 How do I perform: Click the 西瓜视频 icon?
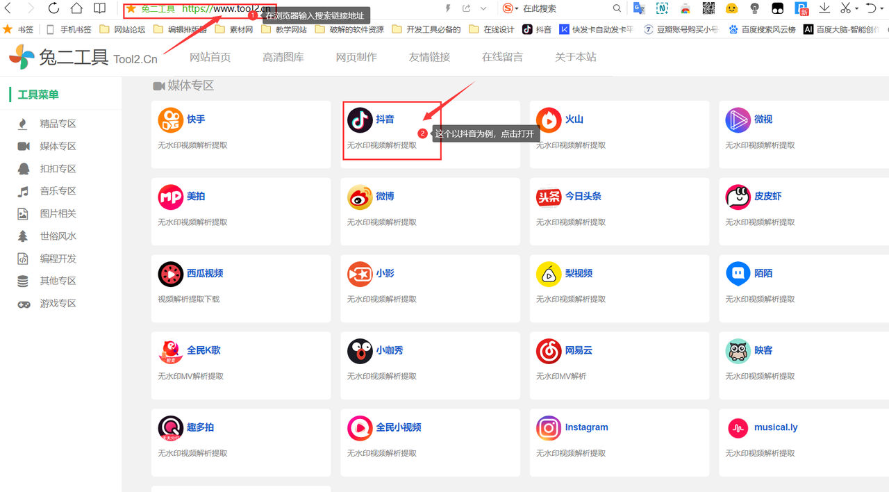point(171,274)
